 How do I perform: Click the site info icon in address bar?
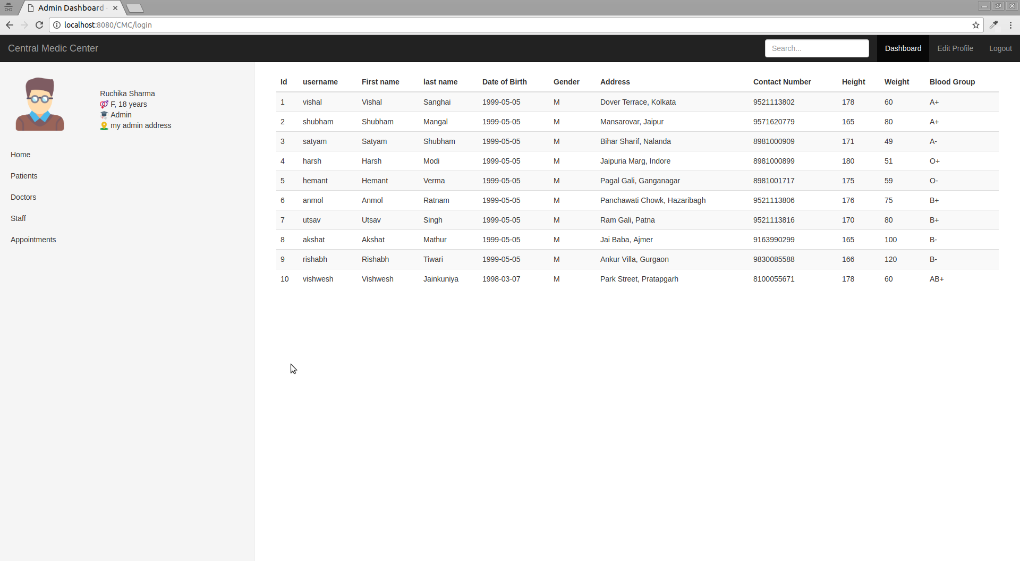pos(57,25)
